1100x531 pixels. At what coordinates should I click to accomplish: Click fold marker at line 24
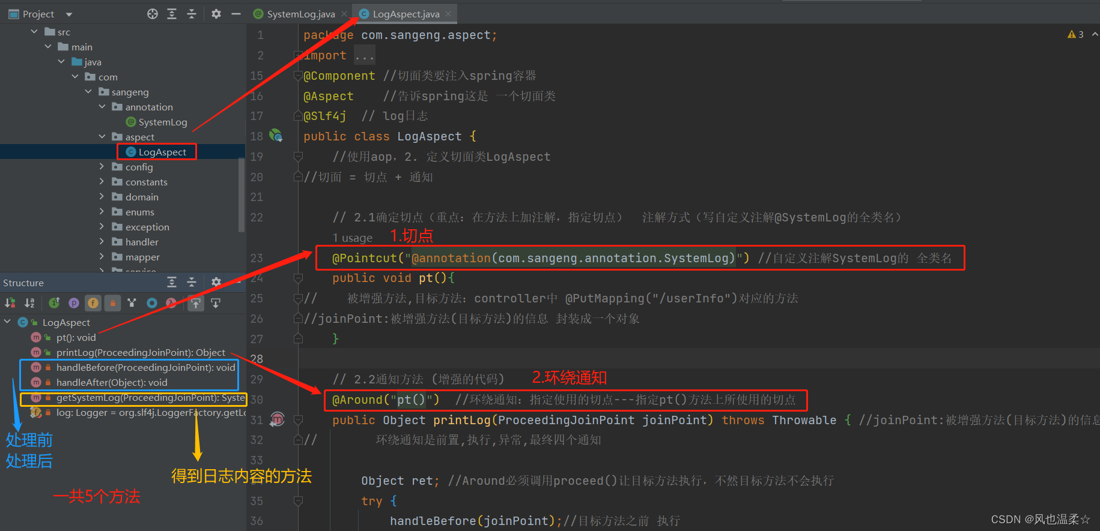pos(297,278)
